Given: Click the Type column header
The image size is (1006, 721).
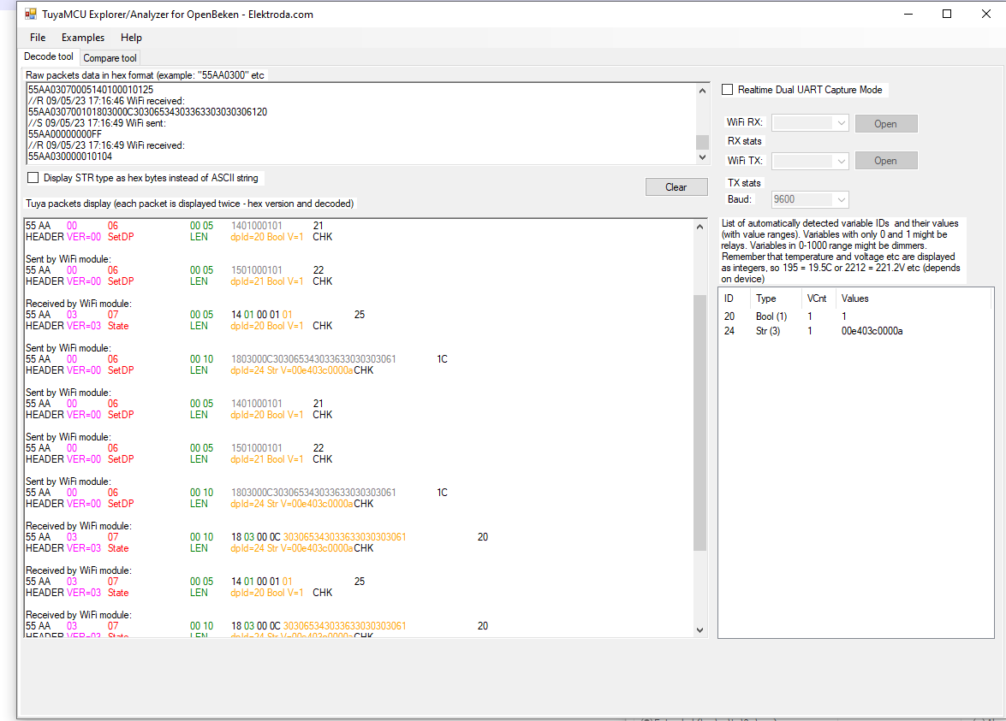Looking at the screenshot, I should [766, 298].
